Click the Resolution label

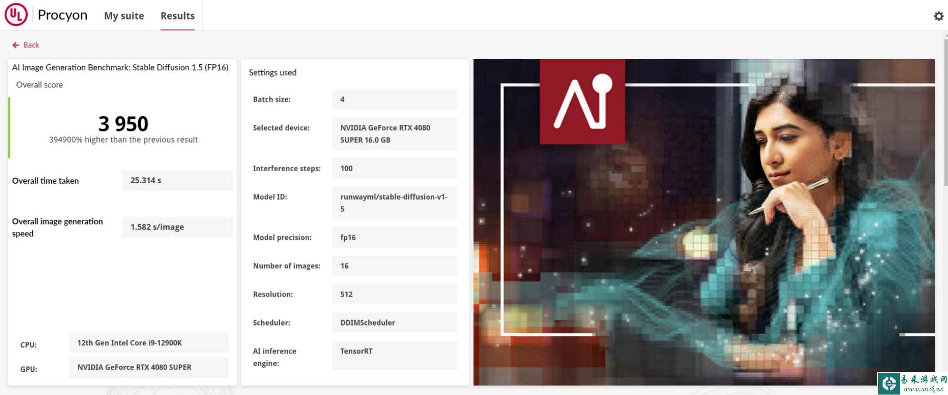tap(273, 294)
